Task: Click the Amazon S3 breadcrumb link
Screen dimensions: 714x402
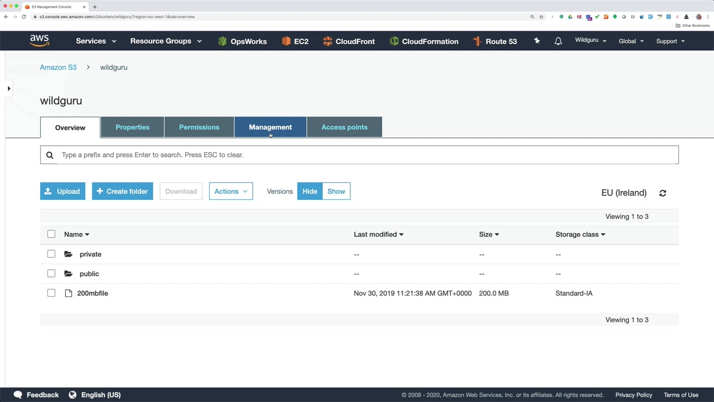Action: pyautogui.click(x=58, y=68)
